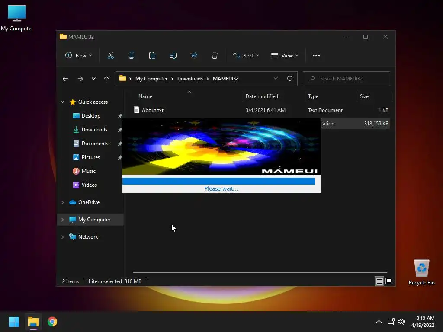Screen dimensions: 443x332
Task: Select Music in the sidebar
Action: click(x=88, y=171)
